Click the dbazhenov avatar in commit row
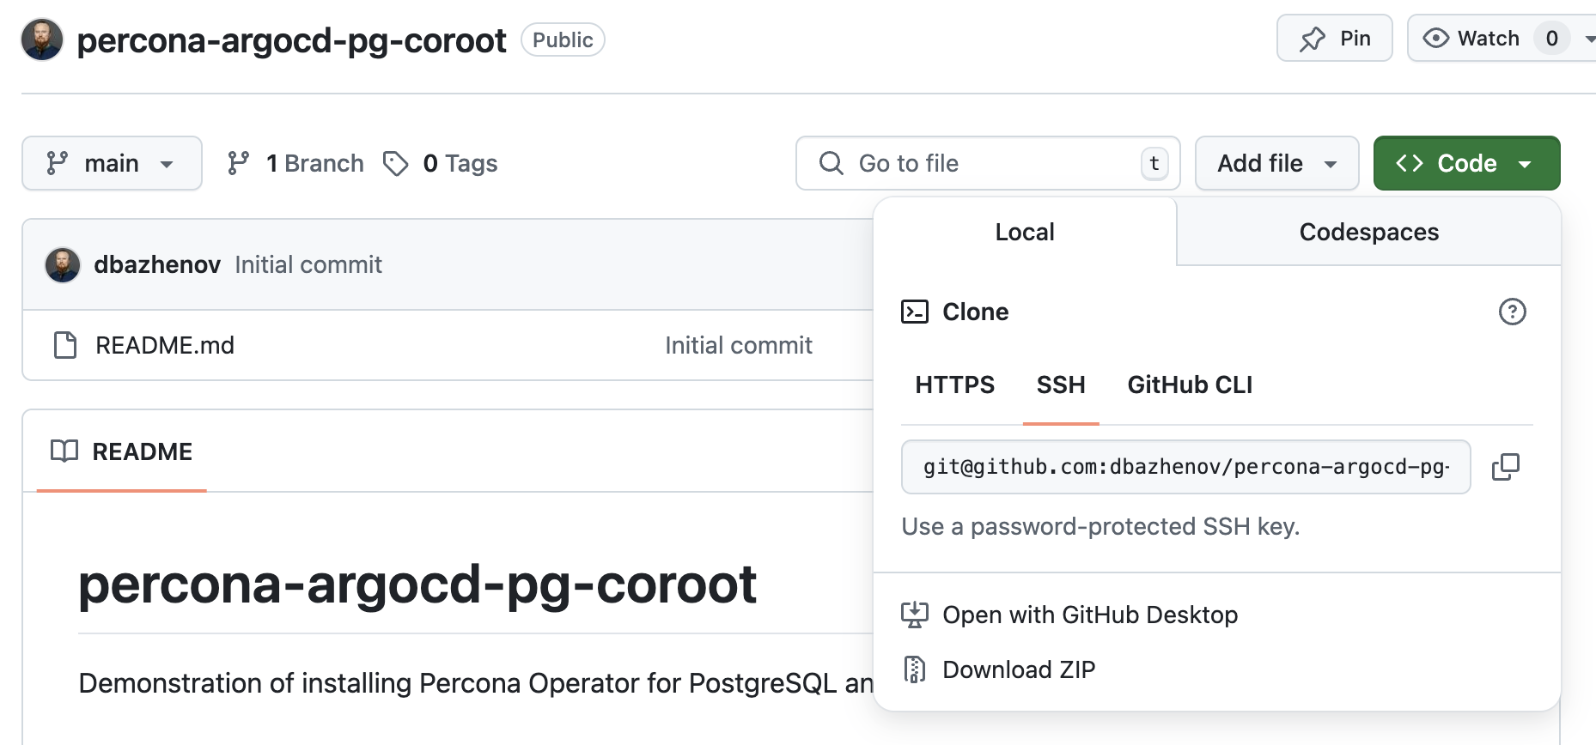Screen dimensions: 1596x745 pyautogui.click(x=63, y=265)
